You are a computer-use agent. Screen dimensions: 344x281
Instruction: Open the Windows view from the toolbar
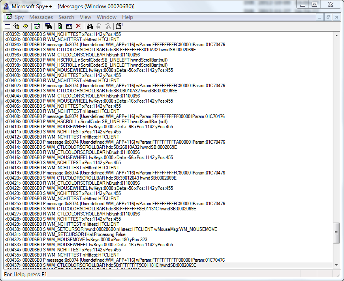[x=8, y=26]
